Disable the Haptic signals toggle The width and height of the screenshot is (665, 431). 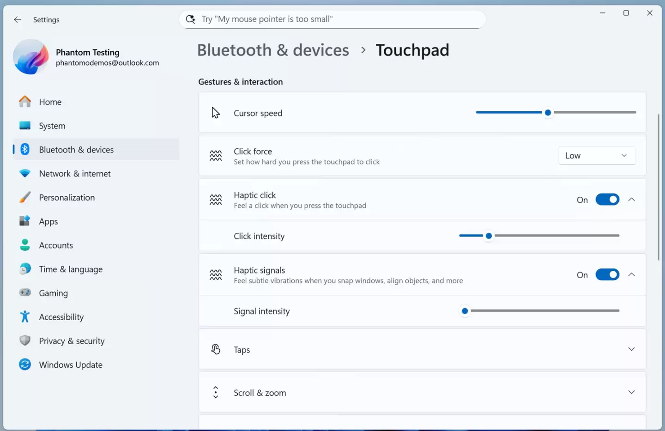click(x=607, y=275)
